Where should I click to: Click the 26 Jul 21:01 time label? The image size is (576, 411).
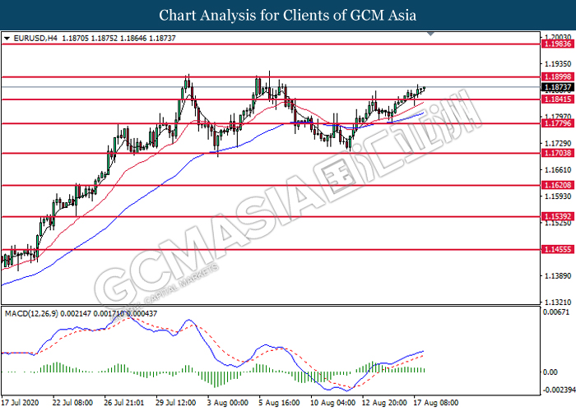(x=123, y=403)
